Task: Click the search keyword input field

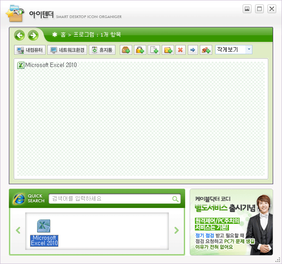Action: point(111,199)
